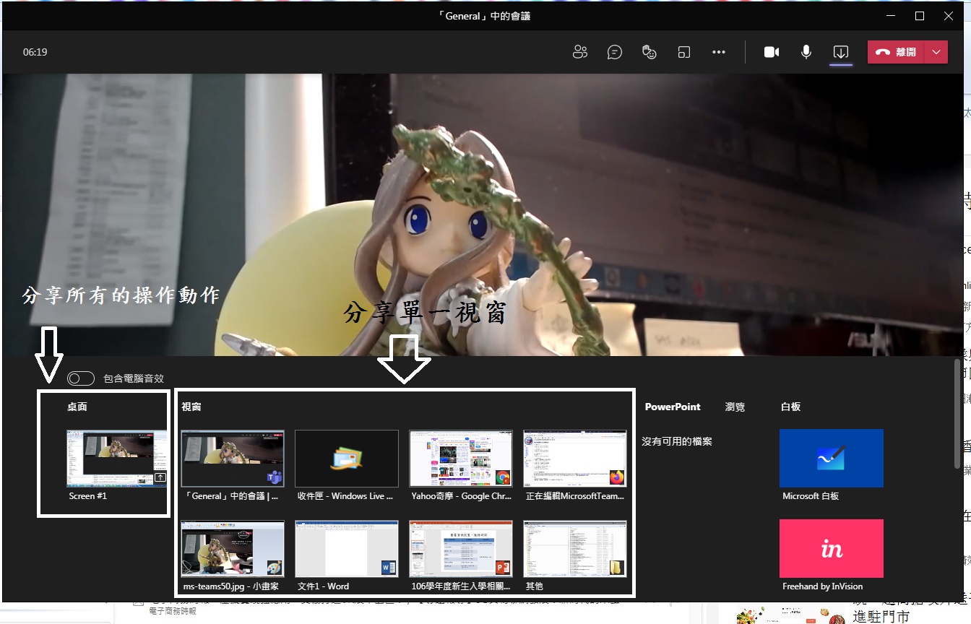Show participants panel icon
971x624 pixels.
tap(579, 52)
